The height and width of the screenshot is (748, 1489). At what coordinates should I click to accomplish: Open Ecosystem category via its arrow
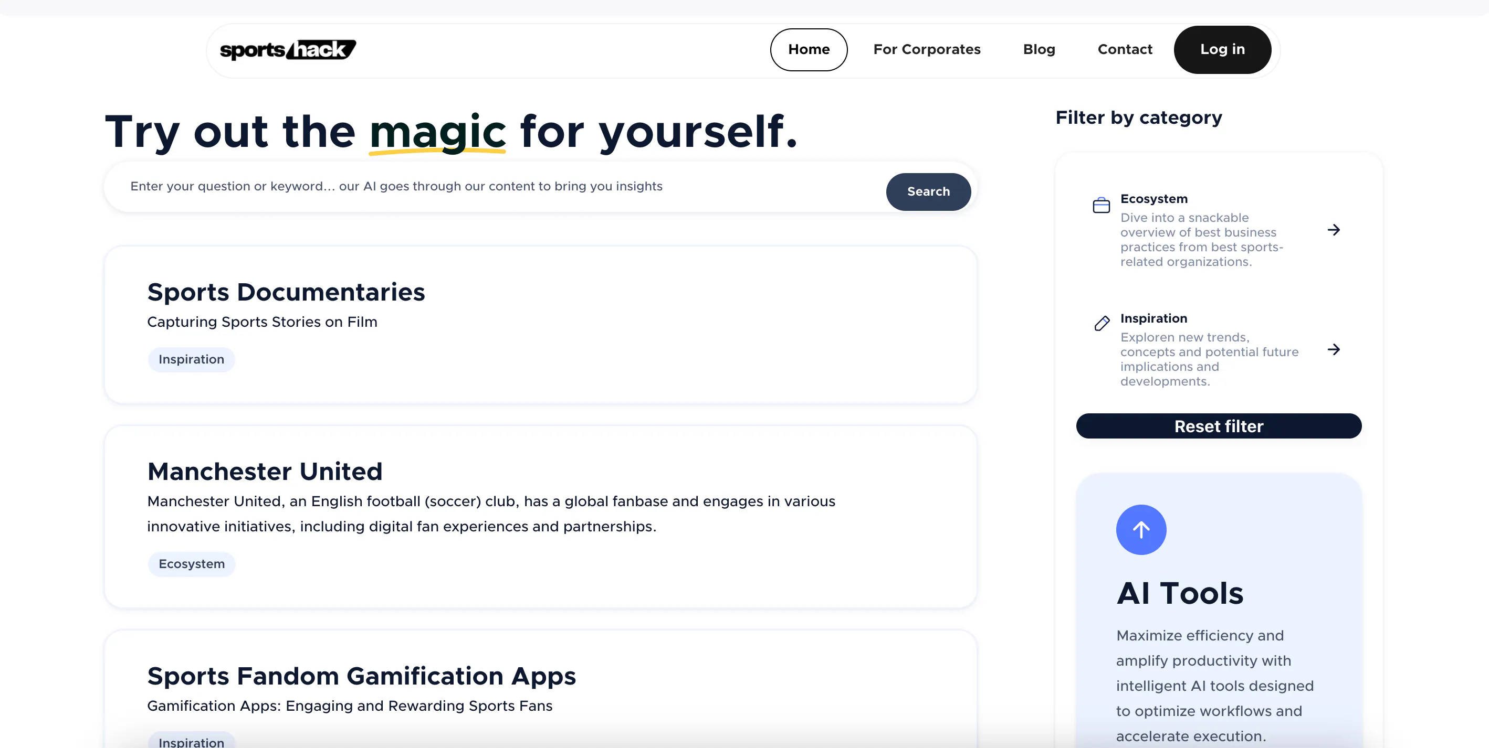click(1334, 230)
